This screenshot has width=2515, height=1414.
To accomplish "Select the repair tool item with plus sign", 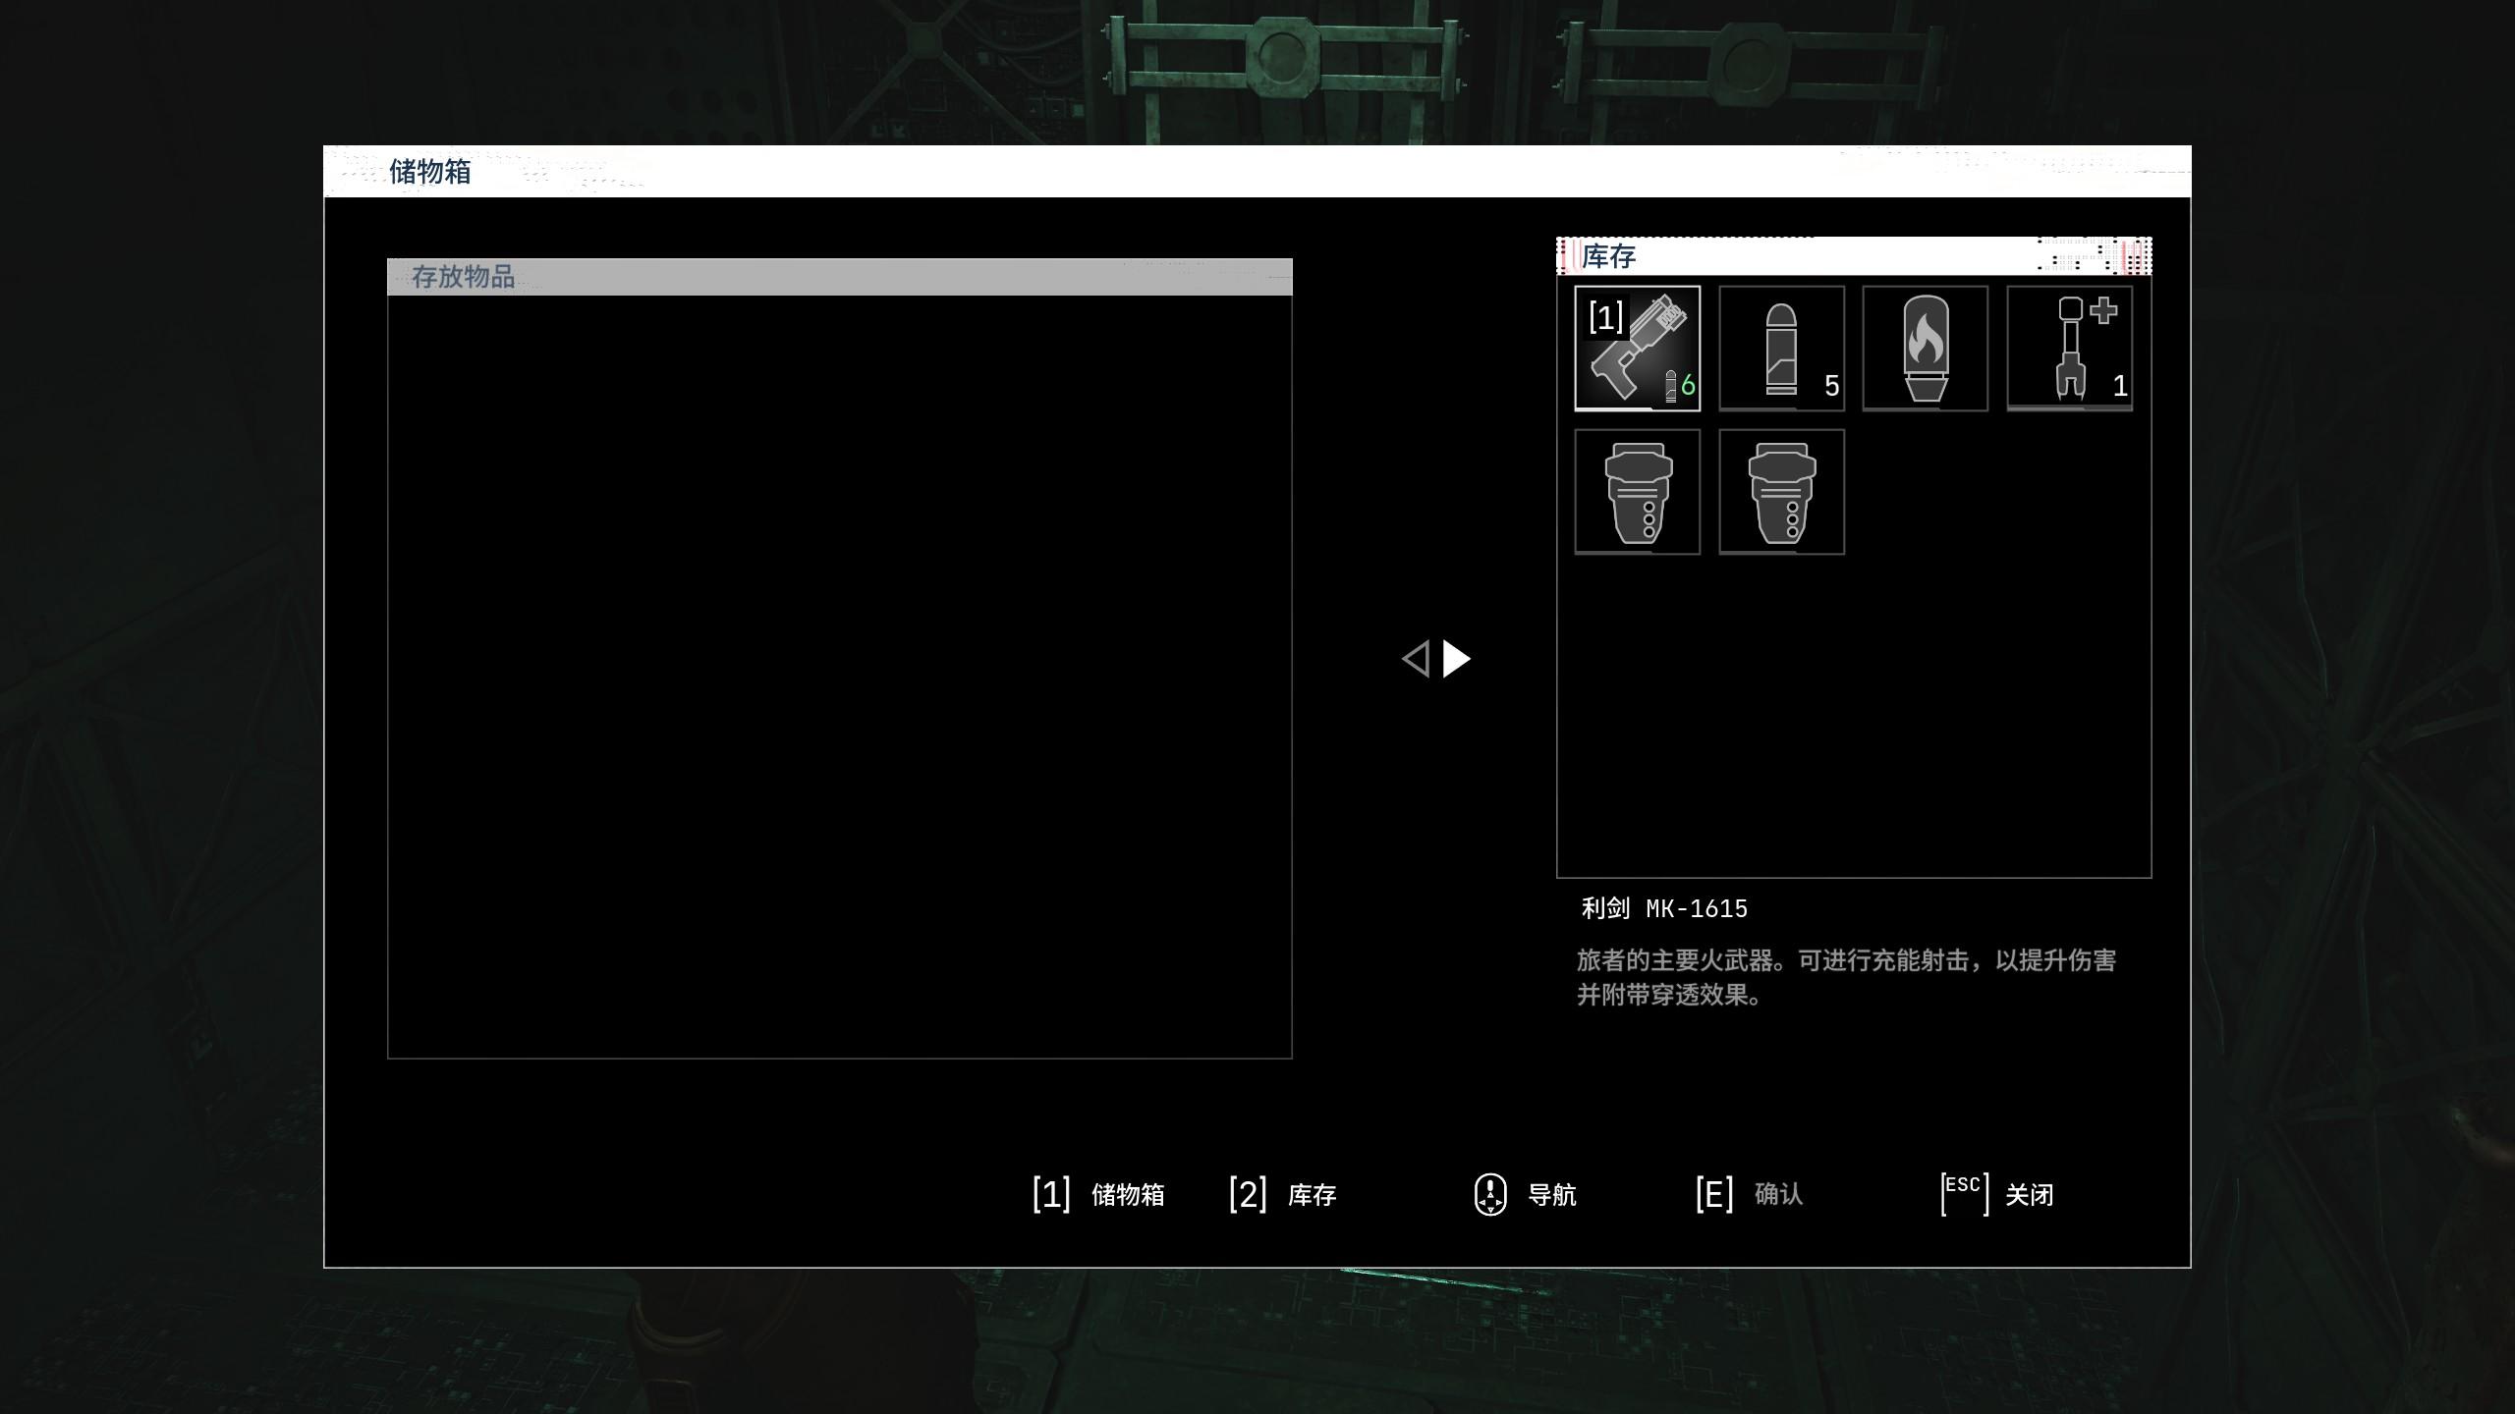I will point(2069,348).
